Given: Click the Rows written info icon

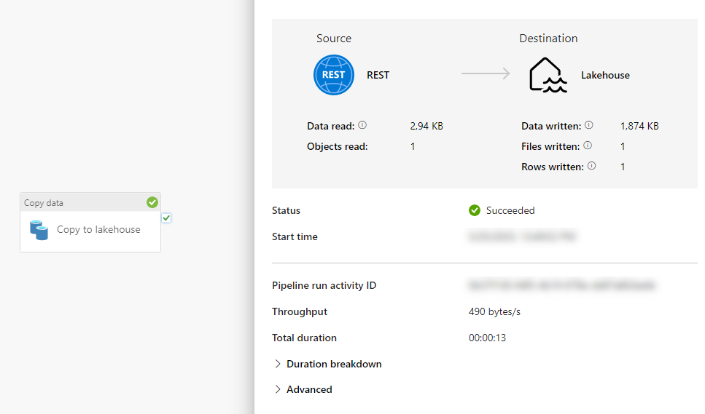Looking at the screenshot, I should coord(591,166).
